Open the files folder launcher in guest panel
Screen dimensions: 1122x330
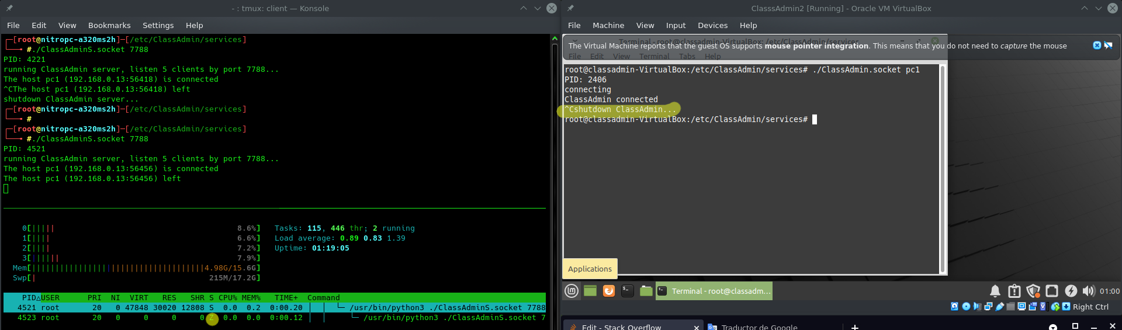[x=646, y=291]
